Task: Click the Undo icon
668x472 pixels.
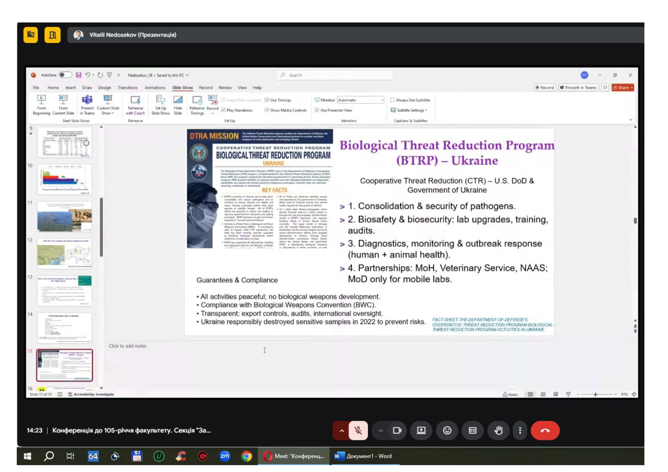Action: 88,75
